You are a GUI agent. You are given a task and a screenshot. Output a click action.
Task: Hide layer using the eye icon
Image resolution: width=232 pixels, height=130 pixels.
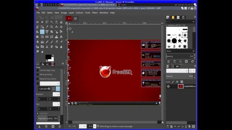[x=168, y=86]
